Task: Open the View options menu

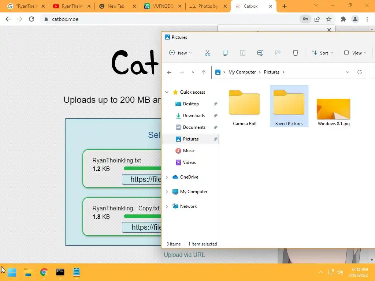Action: coord(355,53)
